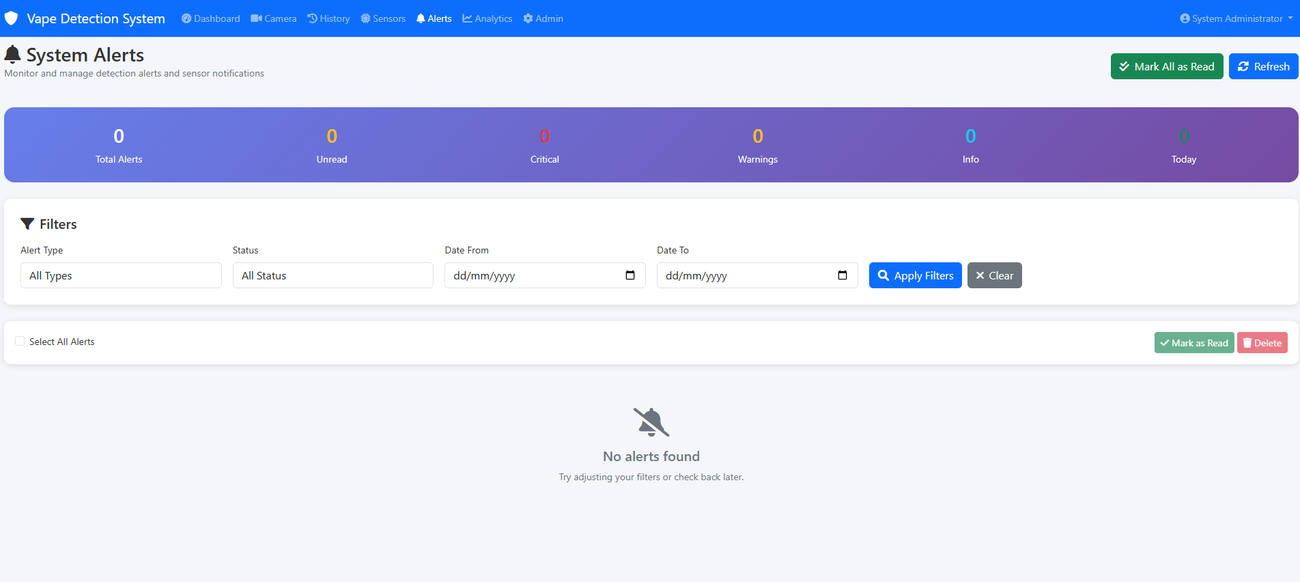Expand the Alert Type dropdown
The image size is (1300, 582).
[121, 275]
